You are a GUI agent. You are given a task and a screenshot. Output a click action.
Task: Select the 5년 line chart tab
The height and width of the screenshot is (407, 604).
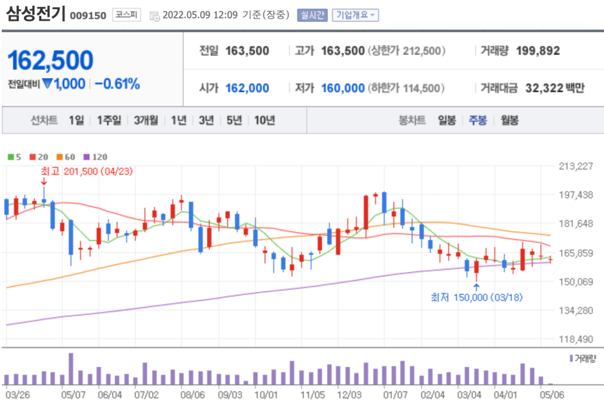pos(234,121)
